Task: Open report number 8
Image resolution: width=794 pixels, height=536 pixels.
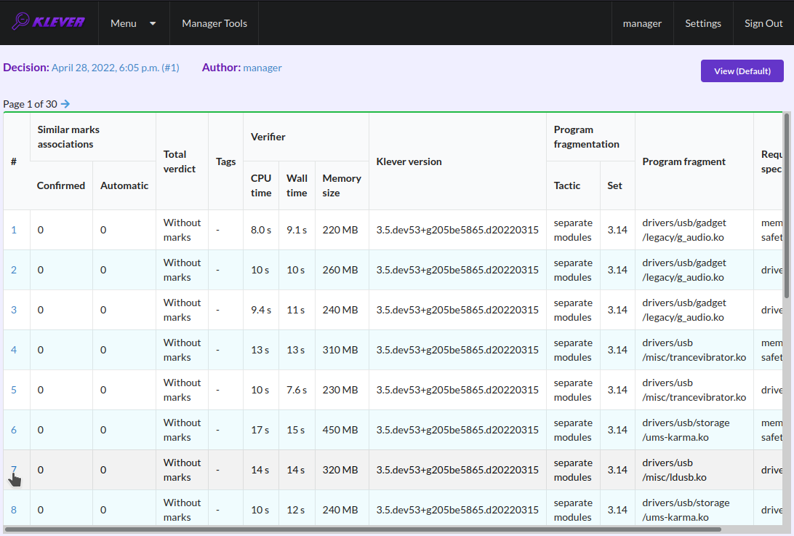Action: tap(14, 510)
